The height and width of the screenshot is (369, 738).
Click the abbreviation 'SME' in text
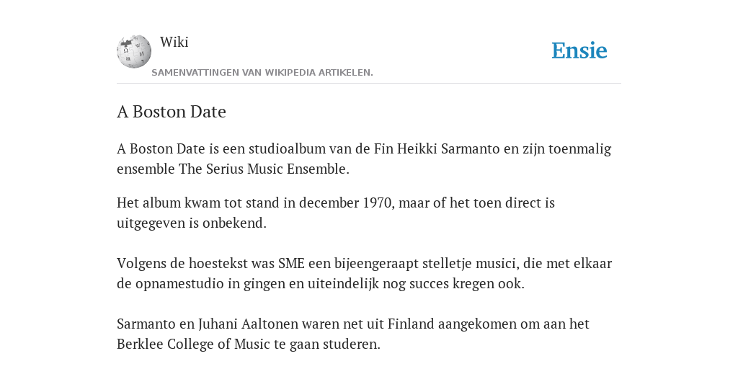click(x=291, y=263)
